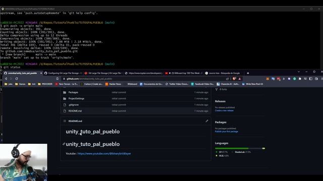Click Publish your first package link
323x181 pixels.
pyautogui.click(x=227, y=131)
